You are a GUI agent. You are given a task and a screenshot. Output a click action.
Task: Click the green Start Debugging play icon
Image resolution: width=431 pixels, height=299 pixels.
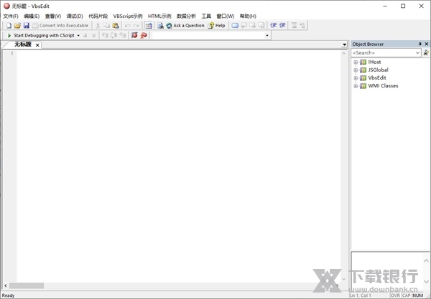(x=9, y=35)
